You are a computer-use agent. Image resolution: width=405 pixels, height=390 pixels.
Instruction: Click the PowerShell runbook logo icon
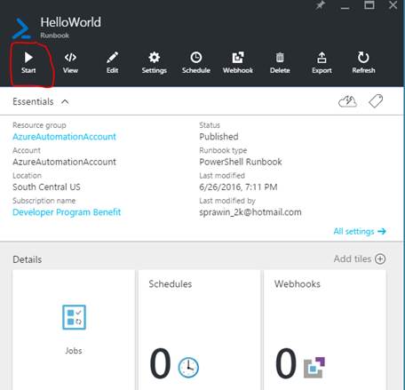point(21,28)
